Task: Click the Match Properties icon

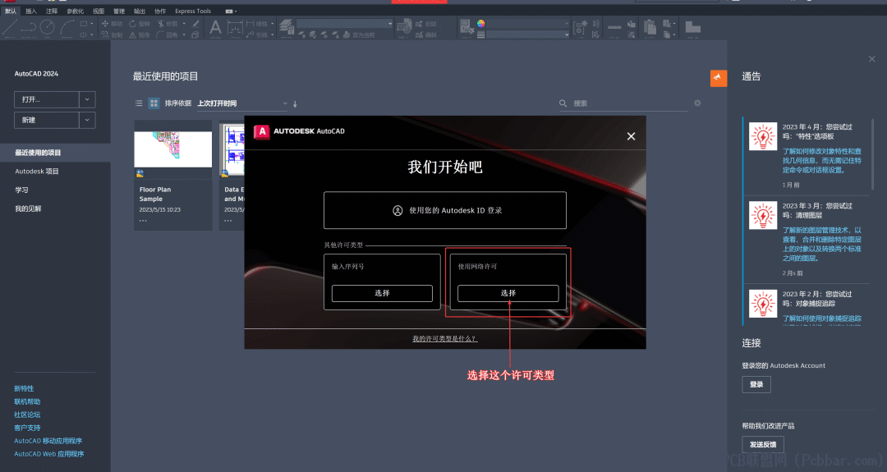Action: pyautogui.click(x=466, y=26)
